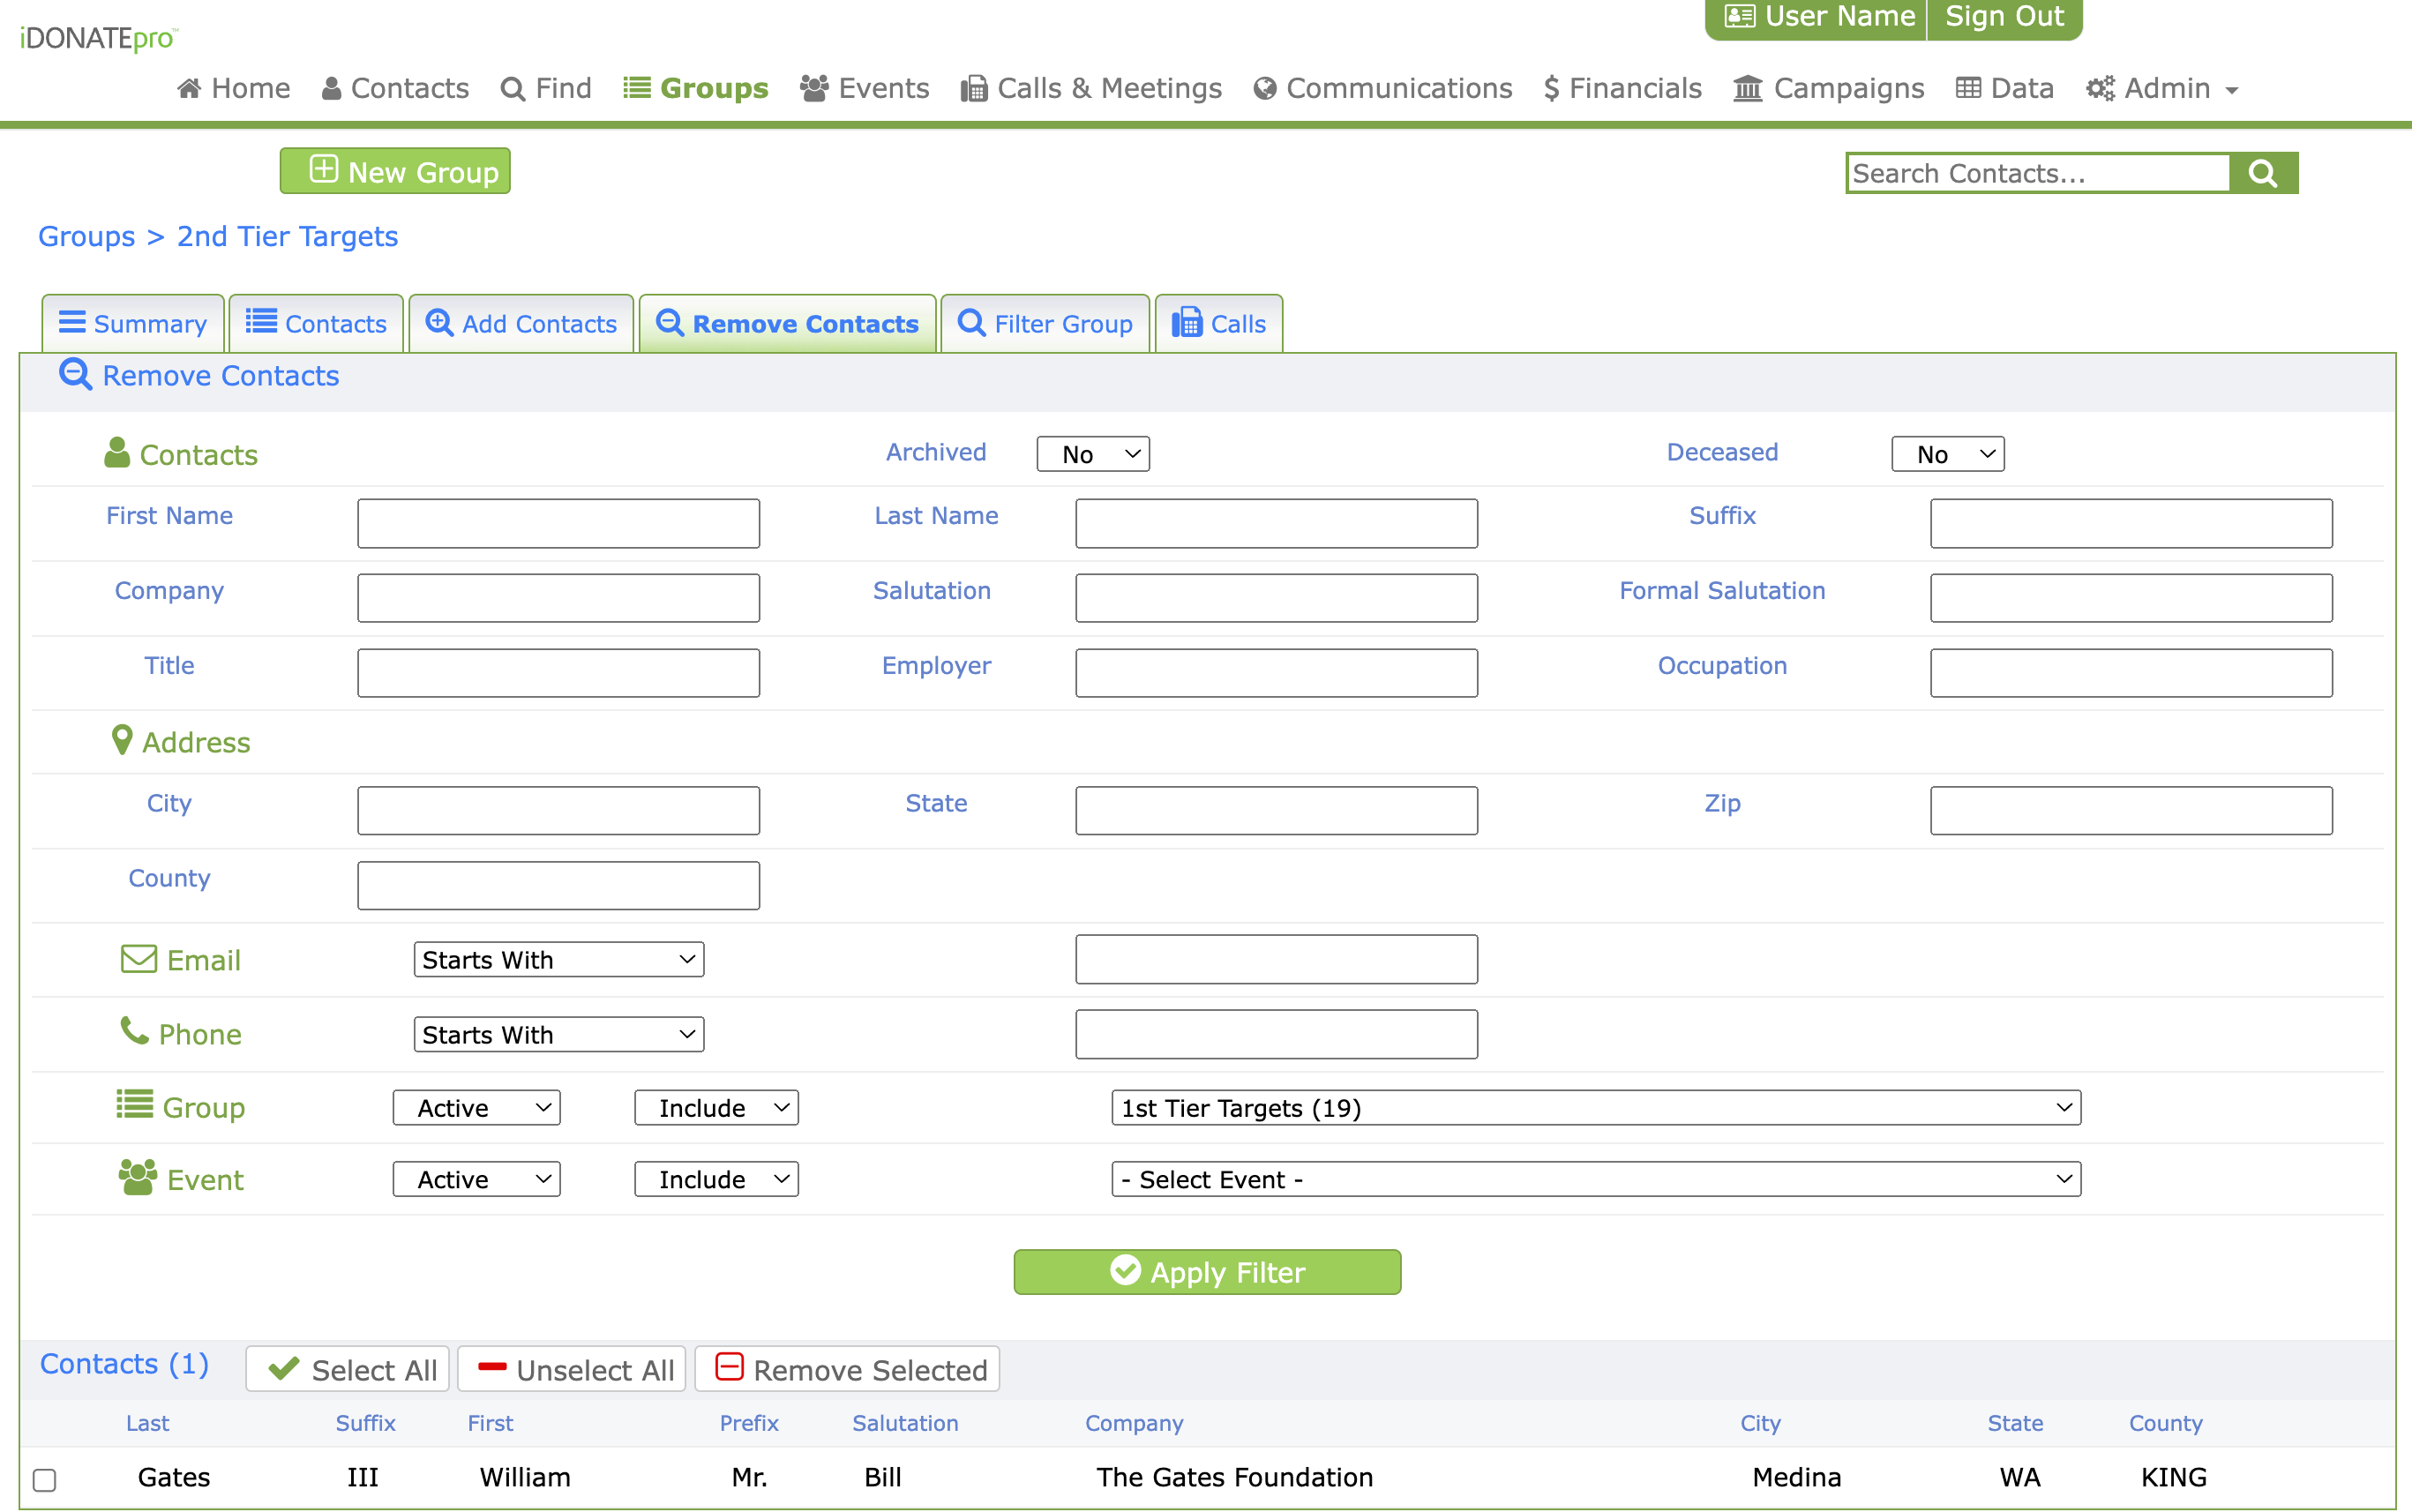
Task: Click the red icon on Remove Selected
Action: pyautogui.click(x=730, y=1366)
